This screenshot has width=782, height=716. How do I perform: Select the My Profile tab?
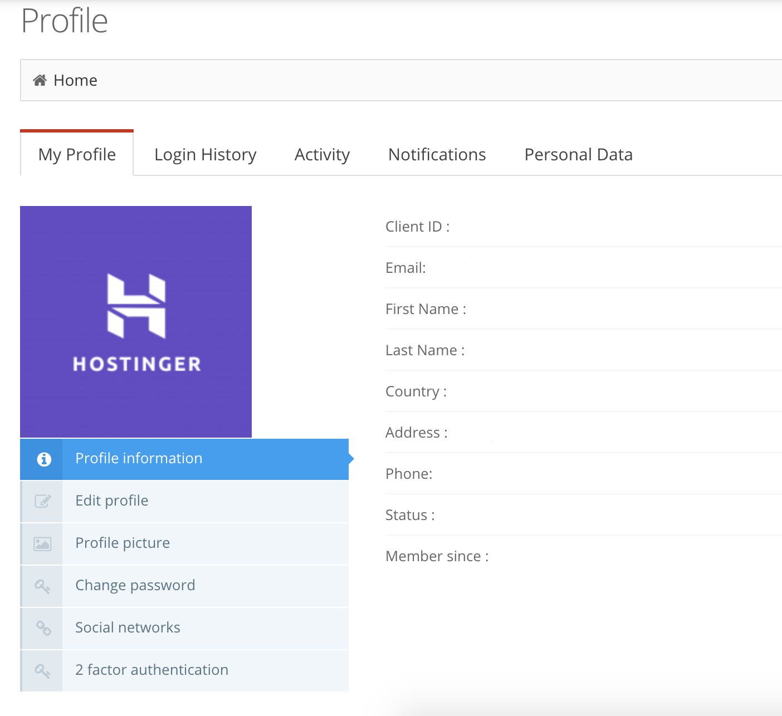(77, 154)
